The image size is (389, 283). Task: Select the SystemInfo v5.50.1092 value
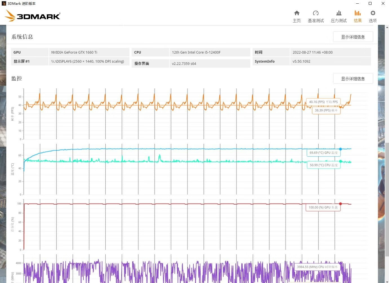301,61
